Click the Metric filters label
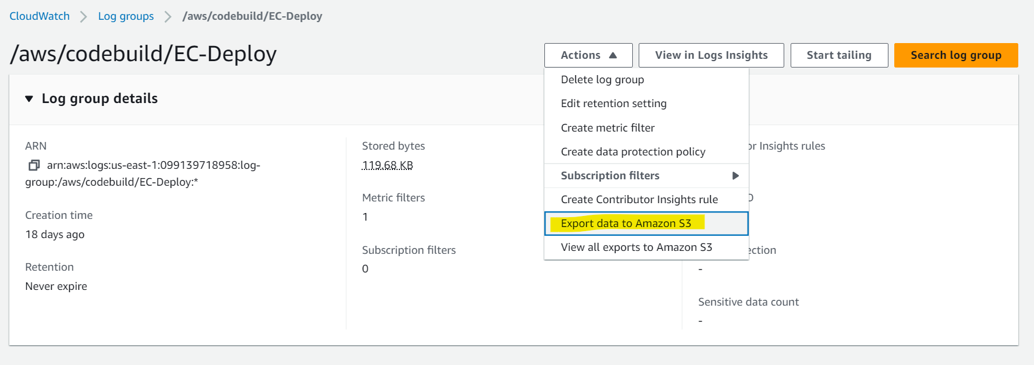1034x365 pixels. click(x=394, y=198)
